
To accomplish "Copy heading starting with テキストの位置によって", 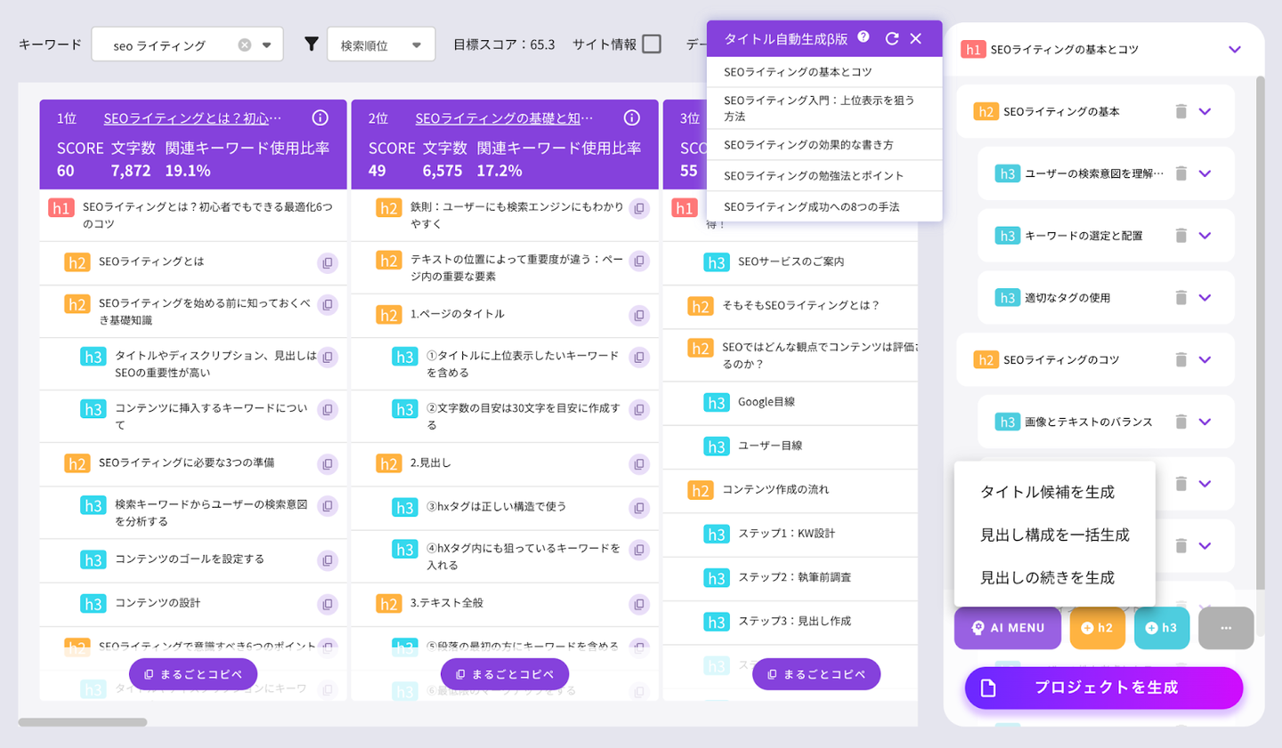I will [639, 261].
